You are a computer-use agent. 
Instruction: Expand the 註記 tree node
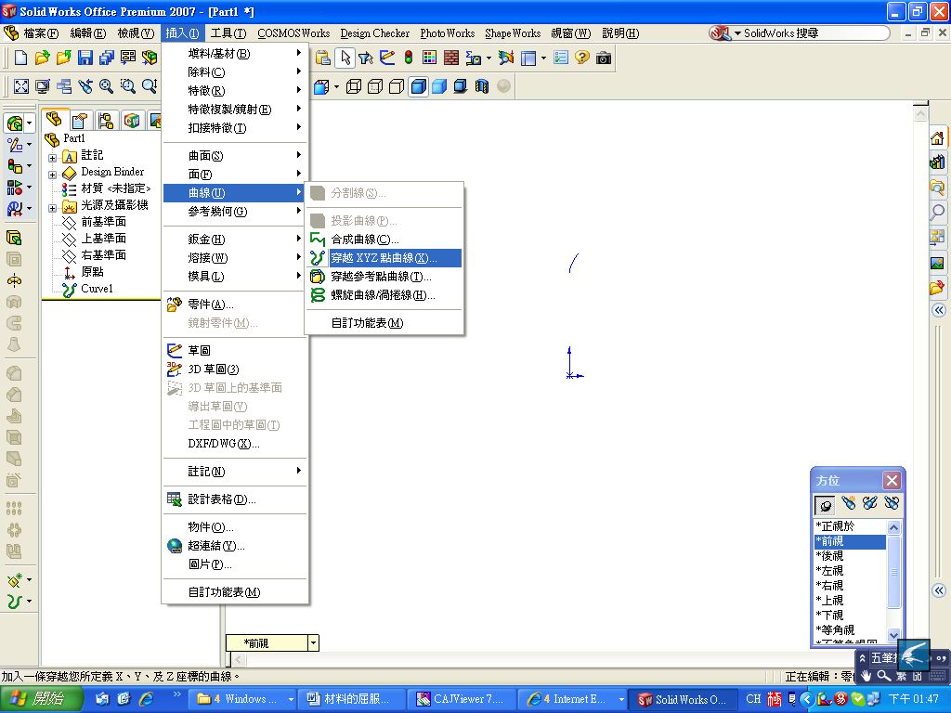pyautogui.click(x=52, y=158)
